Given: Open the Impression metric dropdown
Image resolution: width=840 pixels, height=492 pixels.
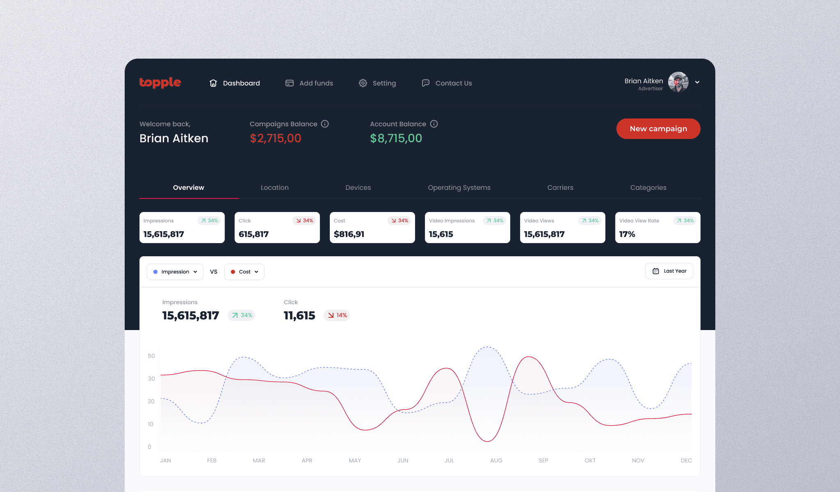Looking at the screenshot, I should 175,272.
